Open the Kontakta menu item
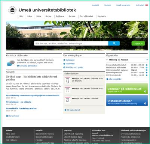Screen dimensions: 150x144 click(102, 16)
